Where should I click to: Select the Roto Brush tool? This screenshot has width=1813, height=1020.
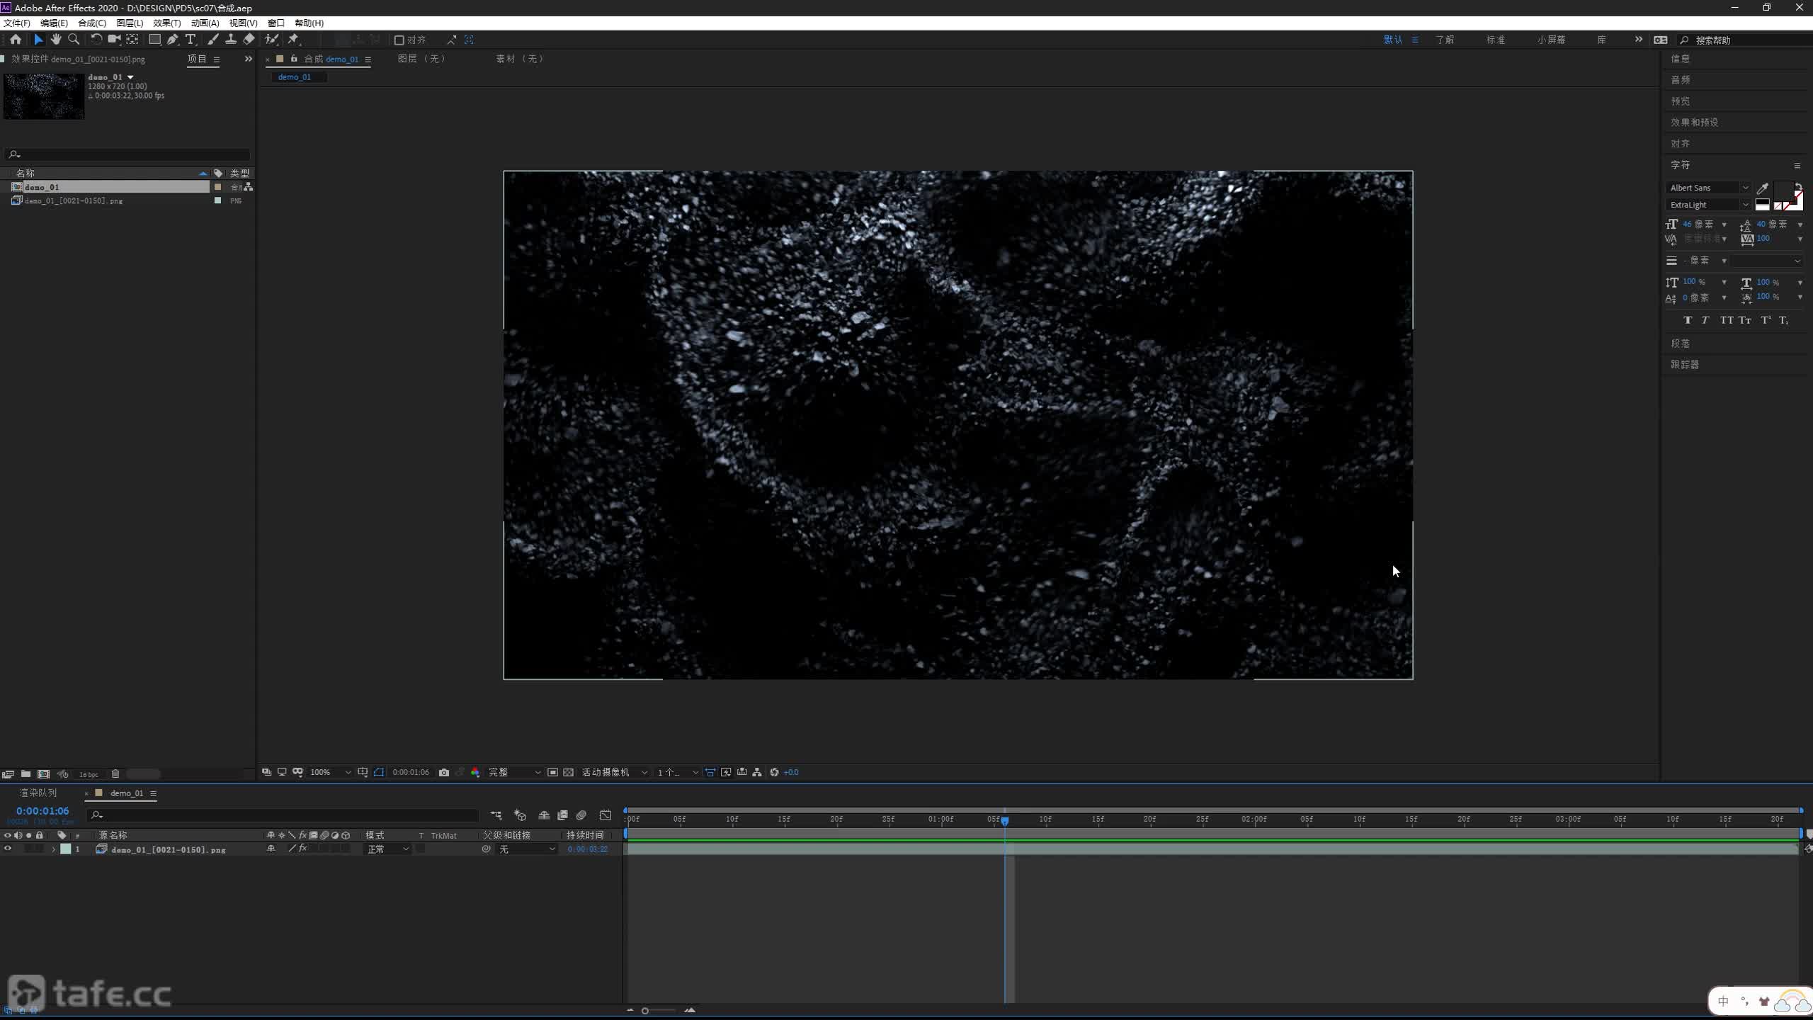tap(272, 40)
